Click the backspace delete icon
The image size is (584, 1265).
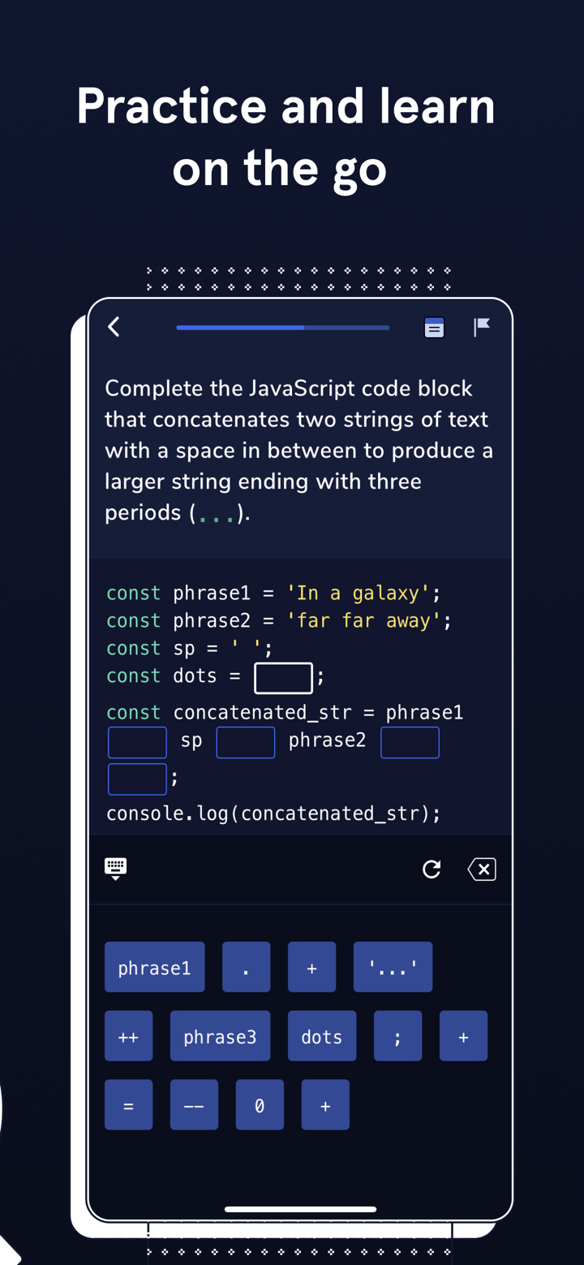click(x=482, y=869)
